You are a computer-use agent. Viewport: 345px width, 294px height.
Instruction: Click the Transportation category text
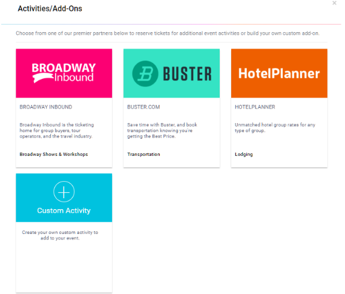143,154
